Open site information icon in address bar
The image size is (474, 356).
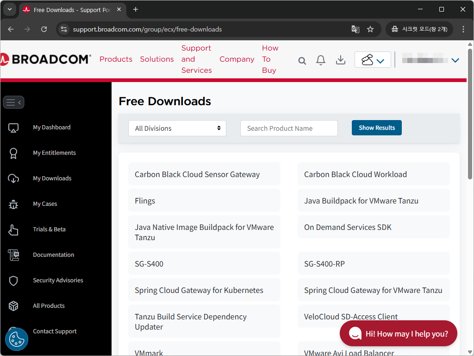[64, 29]
